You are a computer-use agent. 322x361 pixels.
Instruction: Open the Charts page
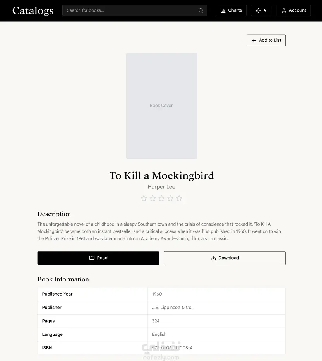tap(231, 10)
